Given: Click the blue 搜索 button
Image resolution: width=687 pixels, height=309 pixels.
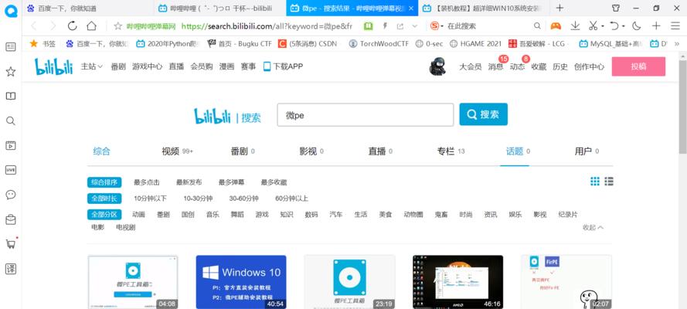Looking at the screenshot, I should 483,114.
